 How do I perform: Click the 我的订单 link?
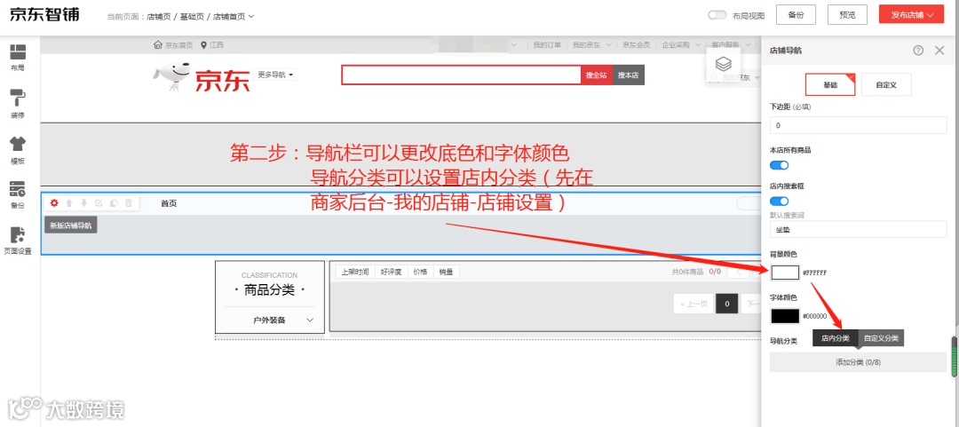coord(547,44)
